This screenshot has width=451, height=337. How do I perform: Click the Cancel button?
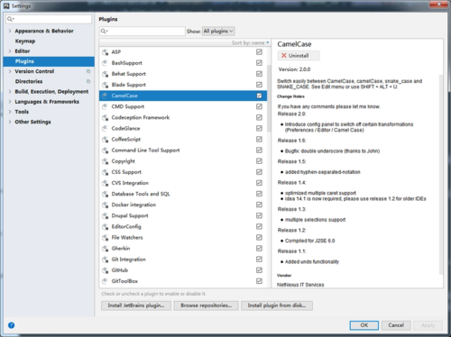pos(396,325)
